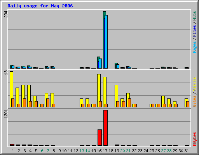Click day 30 on the x-axis
The width and height of the screenshot is (199, 155).
tap(181, 151)
